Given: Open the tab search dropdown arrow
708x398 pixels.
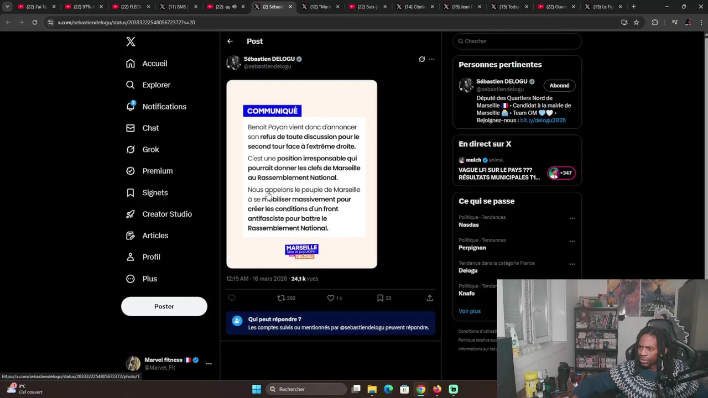Looking at the screenshot, I should [x=7, y=7].
